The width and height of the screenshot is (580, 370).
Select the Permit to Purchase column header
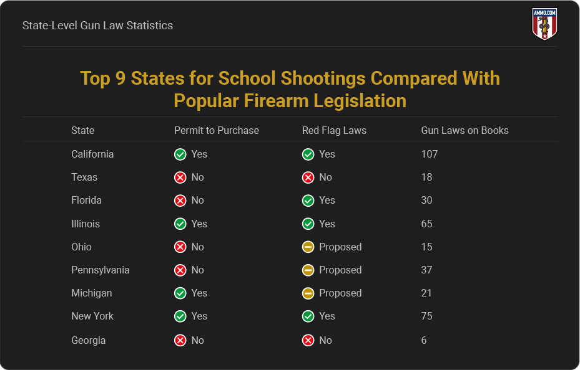(x=217, y=131)
